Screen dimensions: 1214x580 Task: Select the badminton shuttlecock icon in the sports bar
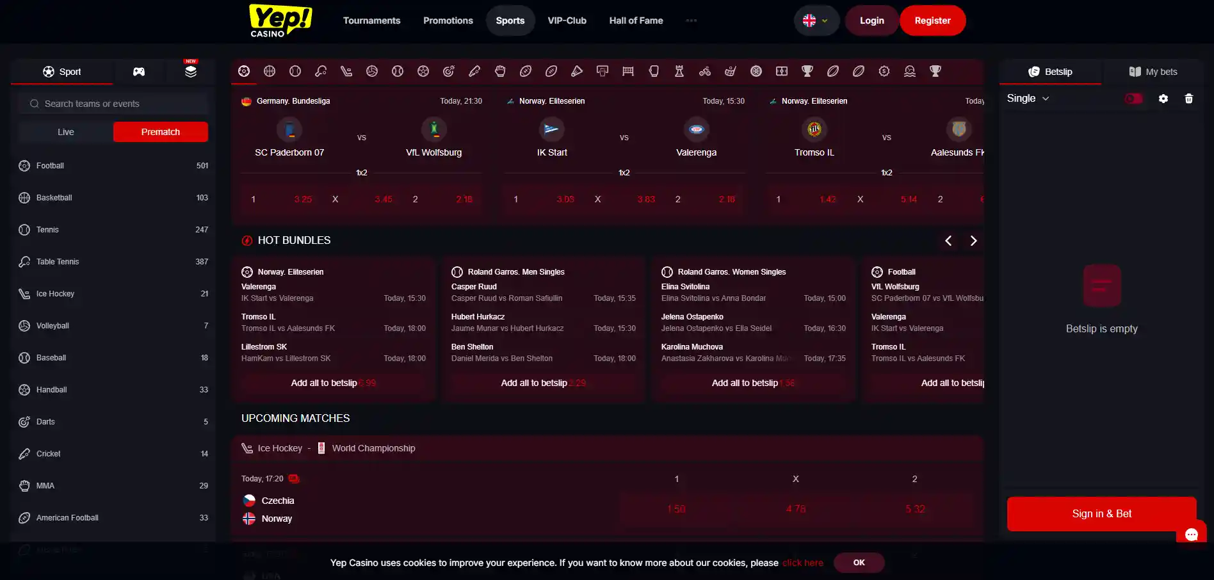(x=577, y=71)
